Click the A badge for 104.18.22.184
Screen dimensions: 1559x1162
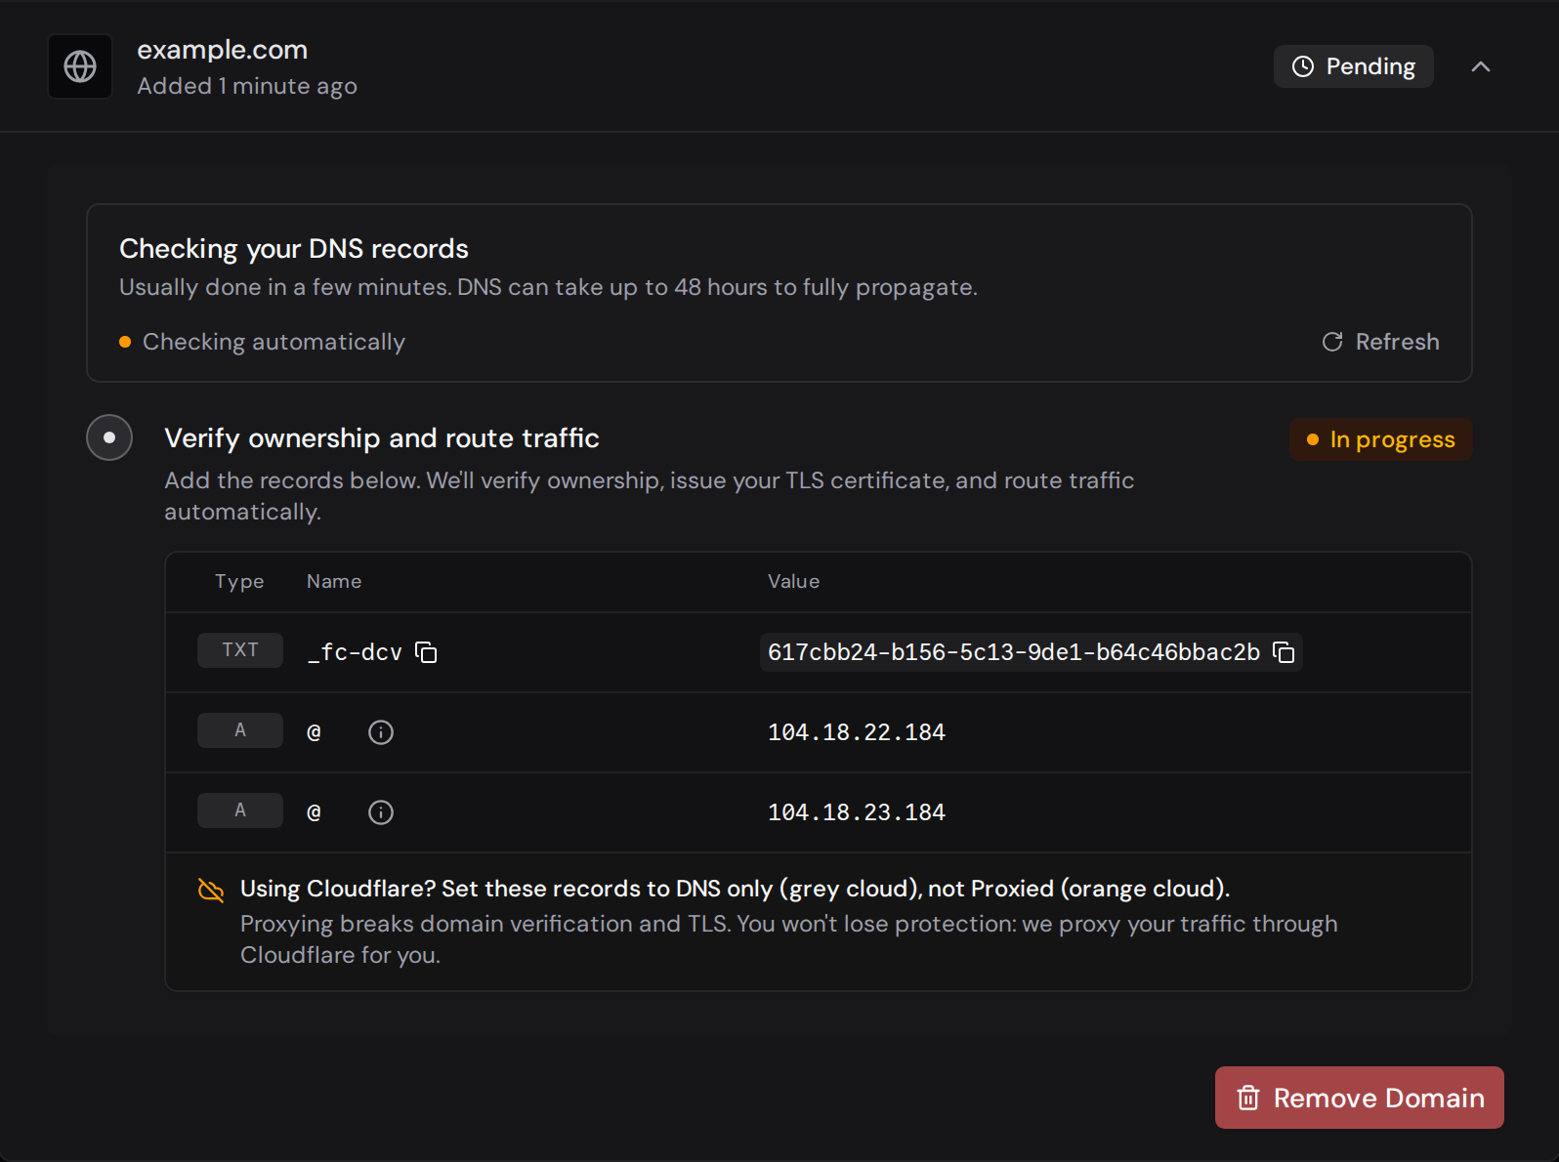tap(240, 730)
